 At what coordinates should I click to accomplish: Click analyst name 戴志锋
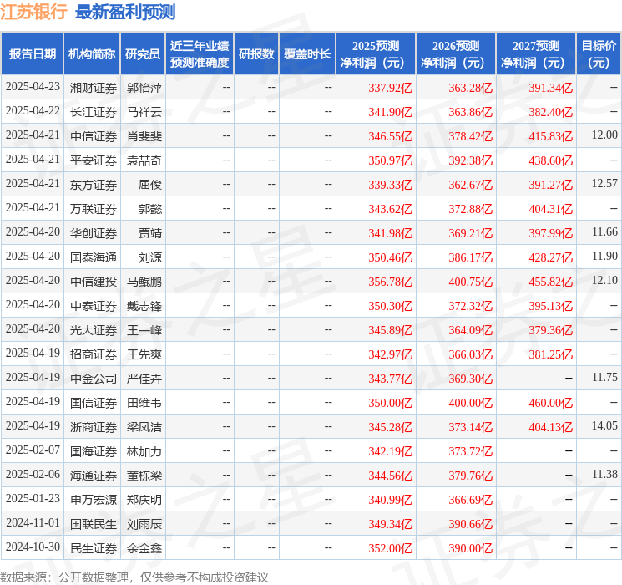(x=144, y=306)
